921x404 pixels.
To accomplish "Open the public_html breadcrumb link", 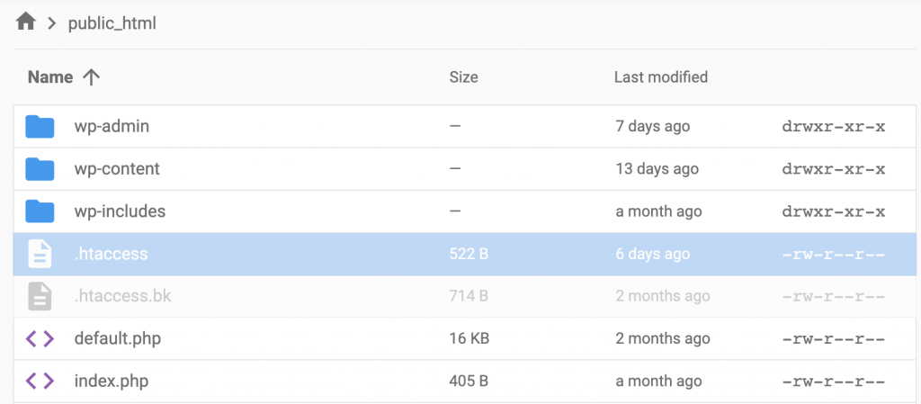I will [x=112, y=24].
